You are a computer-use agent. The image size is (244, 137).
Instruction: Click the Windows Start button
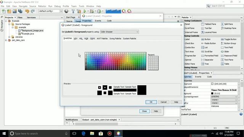point(4,134)
